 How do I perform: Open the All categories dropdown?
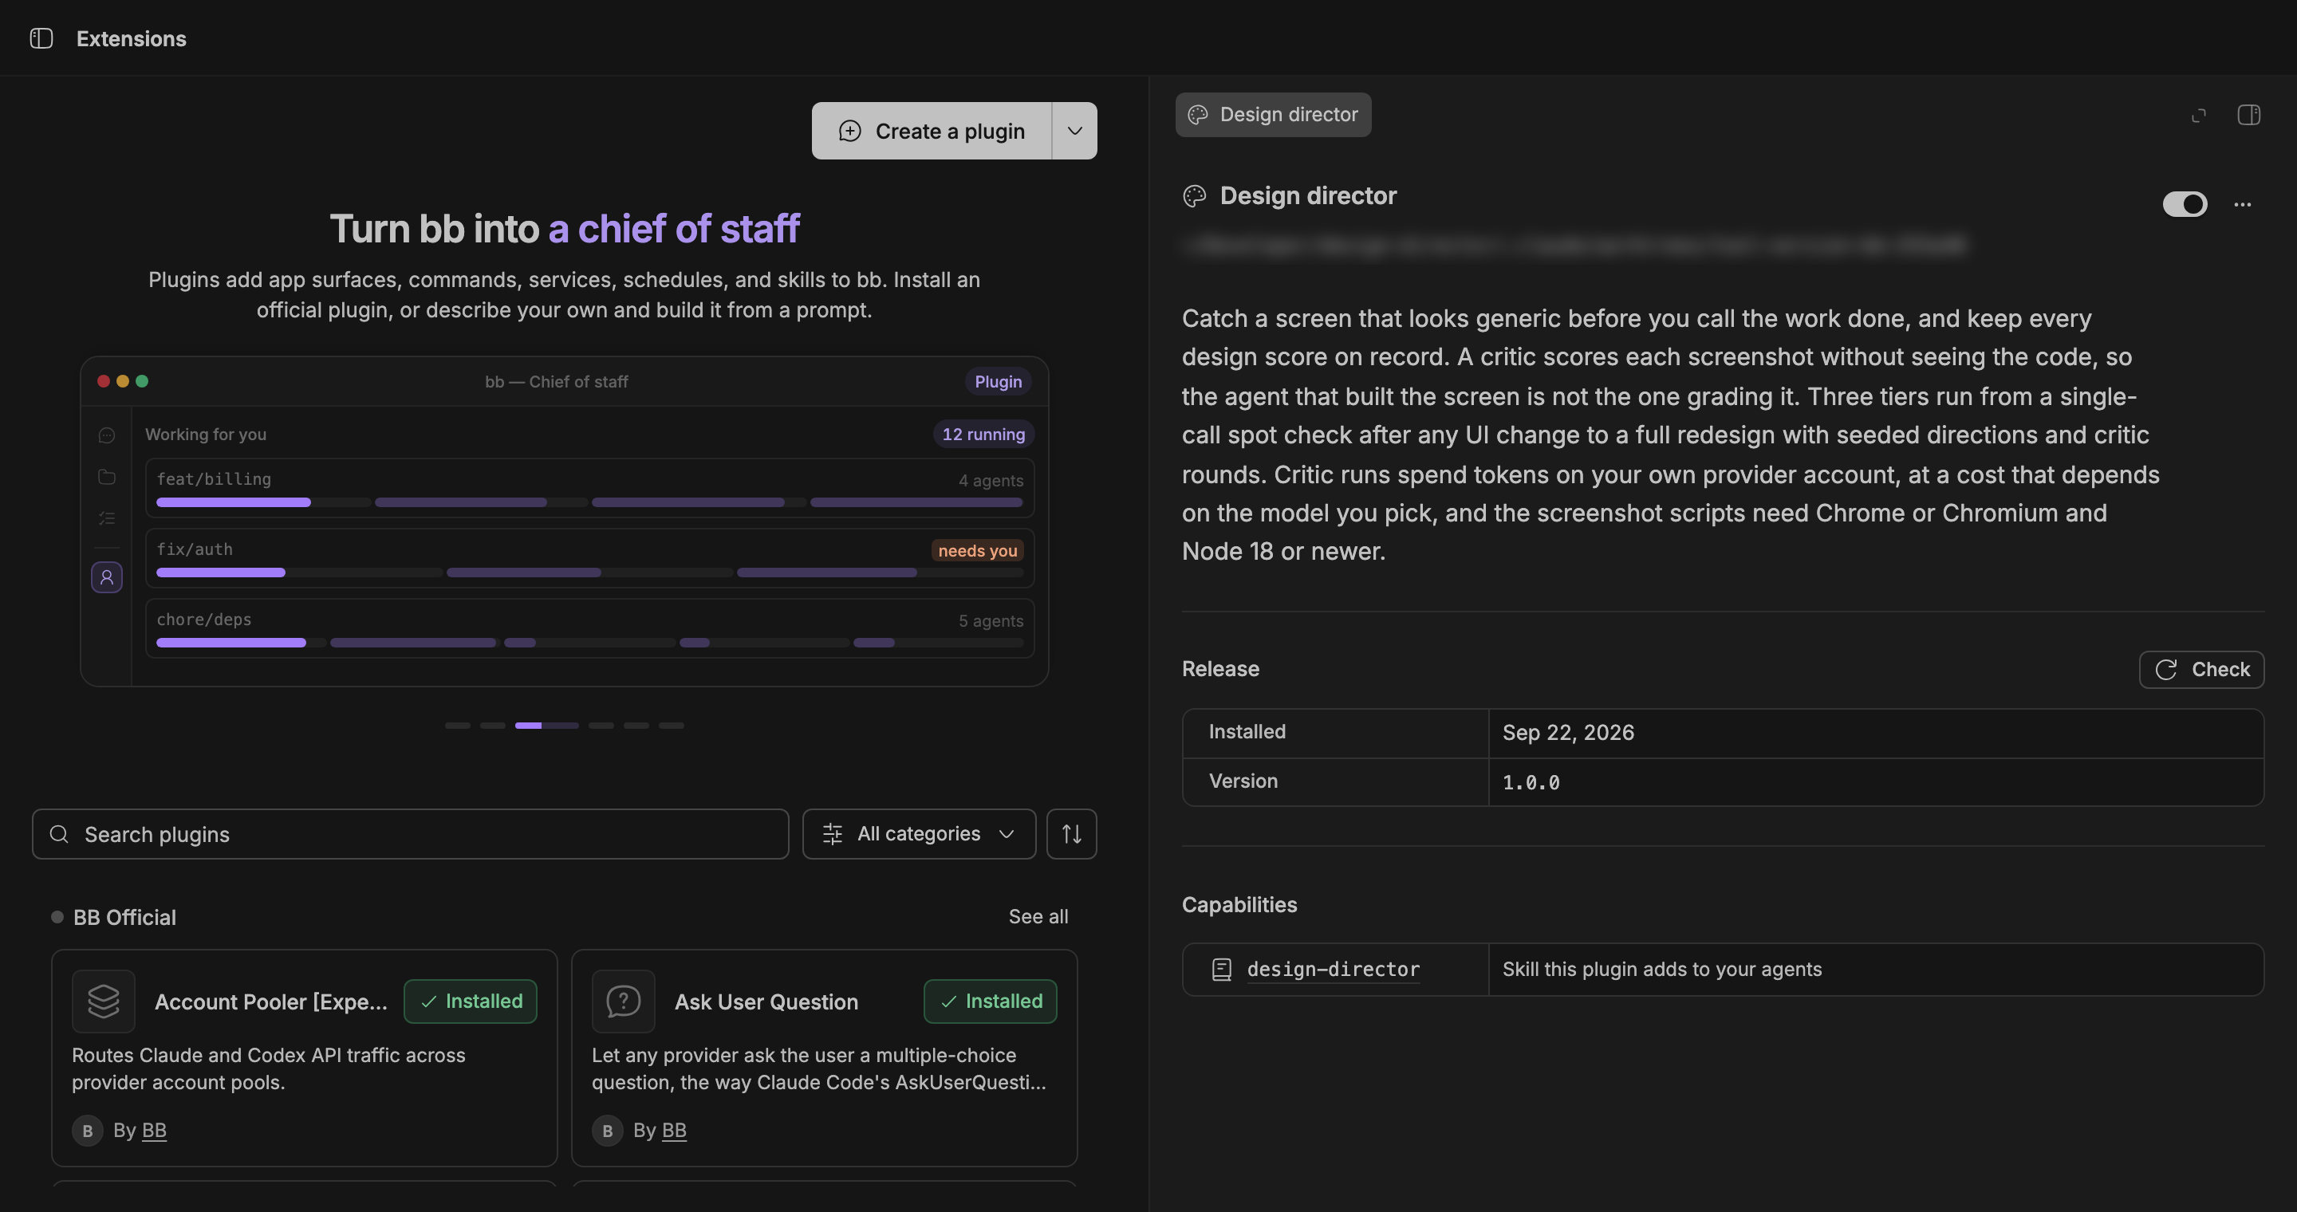coord(919,834)
